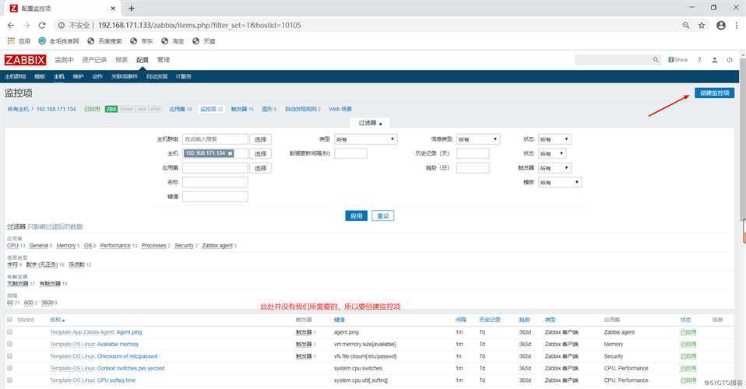
Task: Go to the 主机群组 submenu item
Action: pyautogui.click(x=16, y=76)
